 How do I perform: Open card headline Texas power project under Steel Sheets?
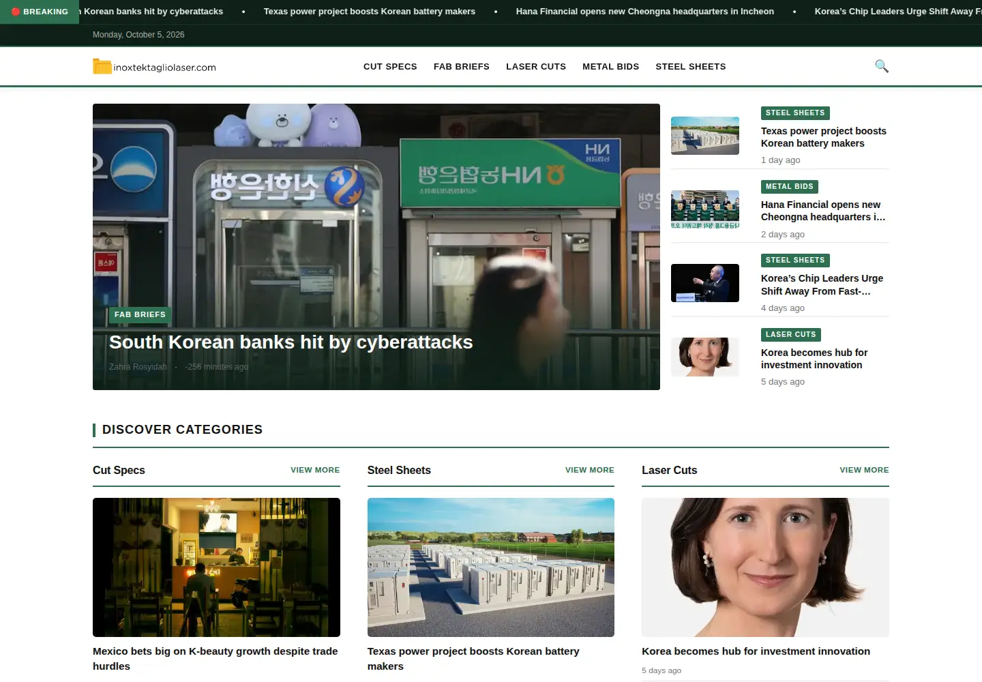pos(473,659)
